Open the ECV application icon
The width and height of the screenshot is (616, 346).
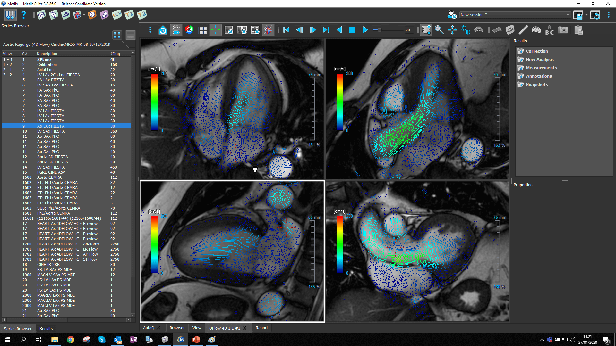click(x=117, y=15)
